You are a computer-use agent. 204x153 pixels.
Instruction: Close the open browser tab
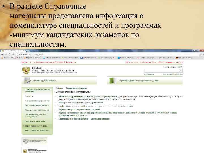pos(24,51)
